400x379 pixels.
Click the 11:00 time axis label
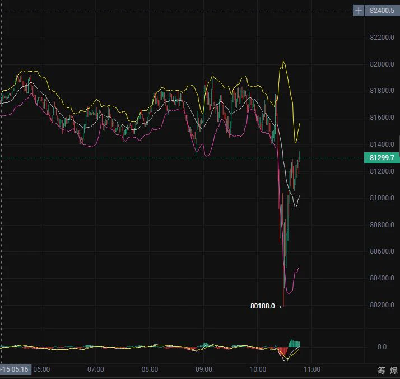[x=312, y=369]
